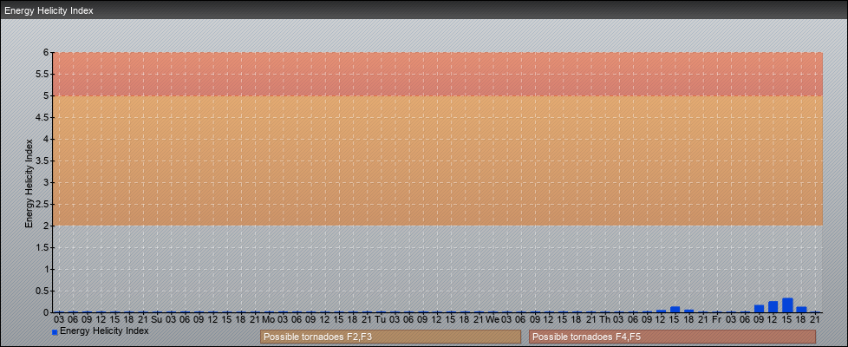Click the blue bar at Thursday 15
The height and width of the screenshot is (347, 848).
pyautogui.click(x=675, y=310)
